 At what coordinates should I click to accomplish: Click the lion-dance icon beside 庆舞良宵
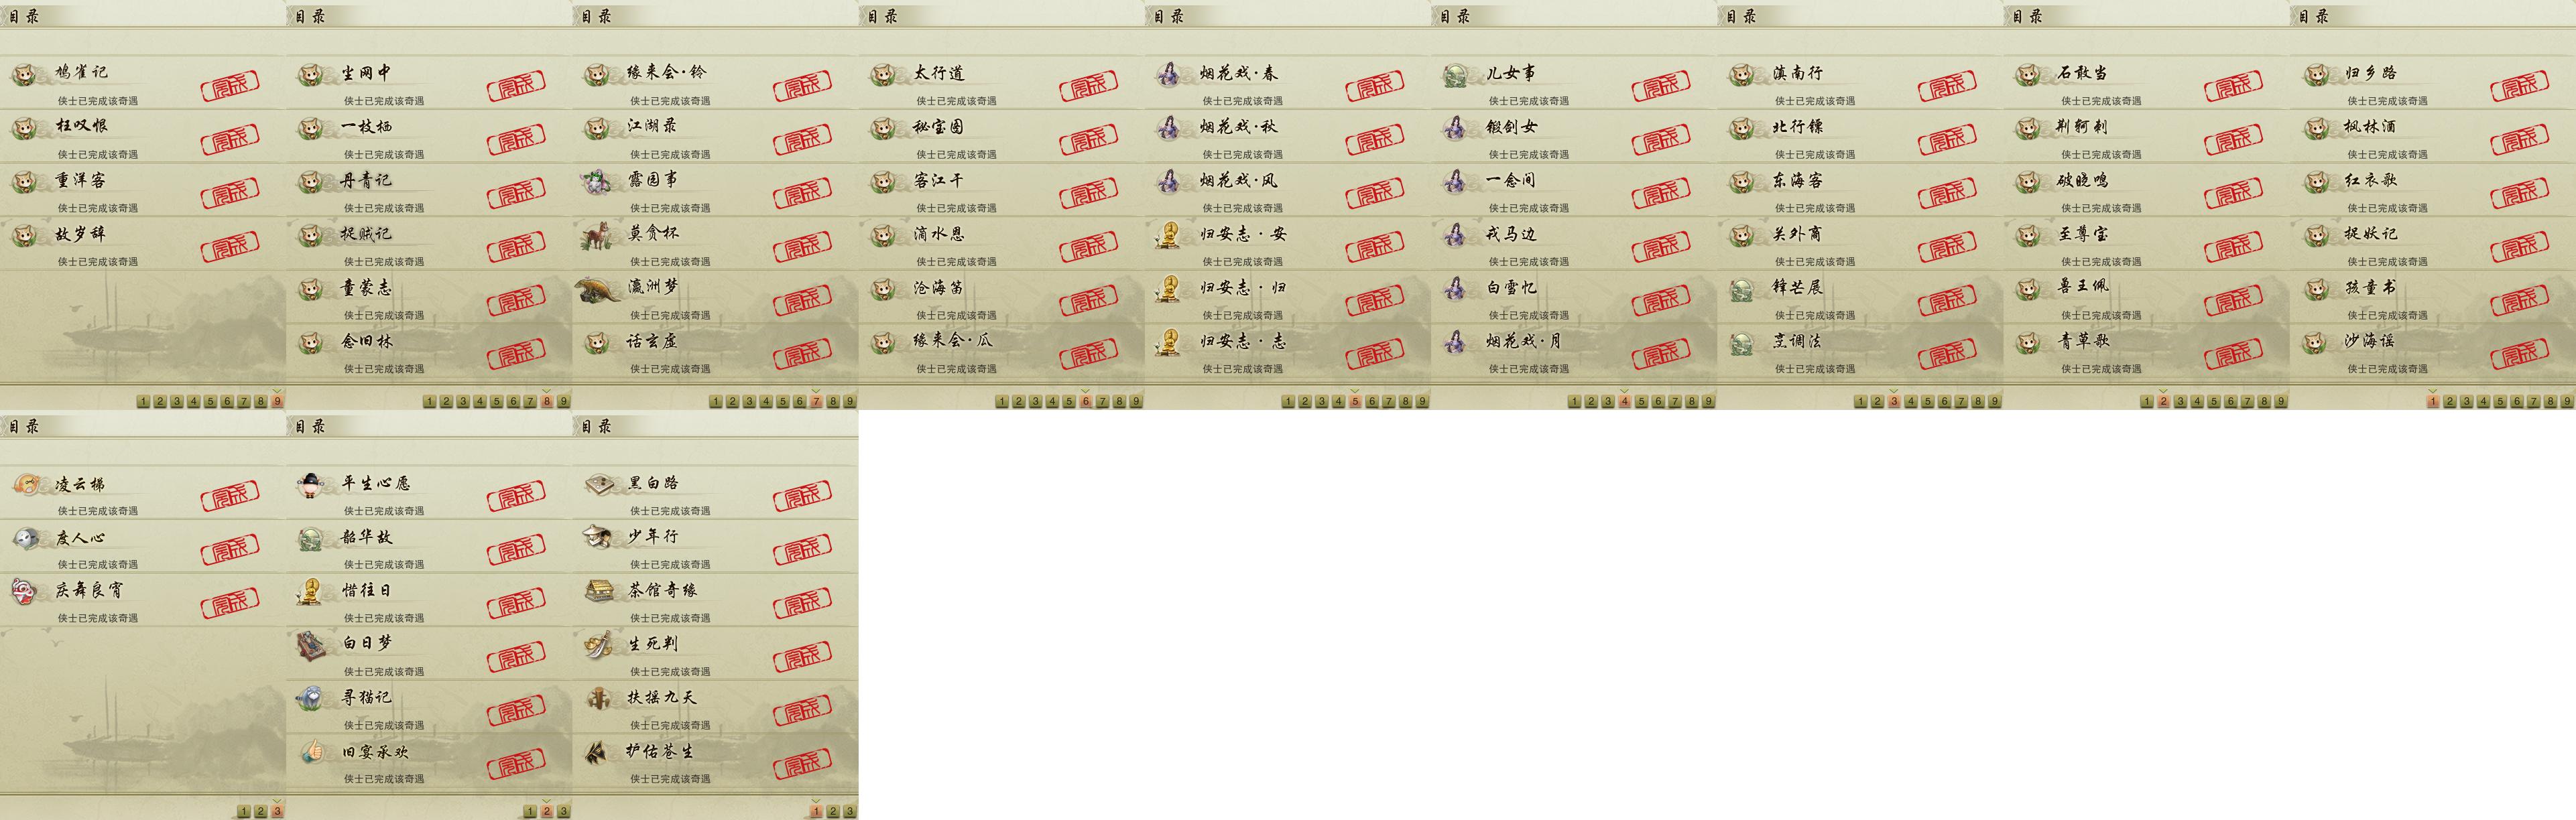point(25,591)
